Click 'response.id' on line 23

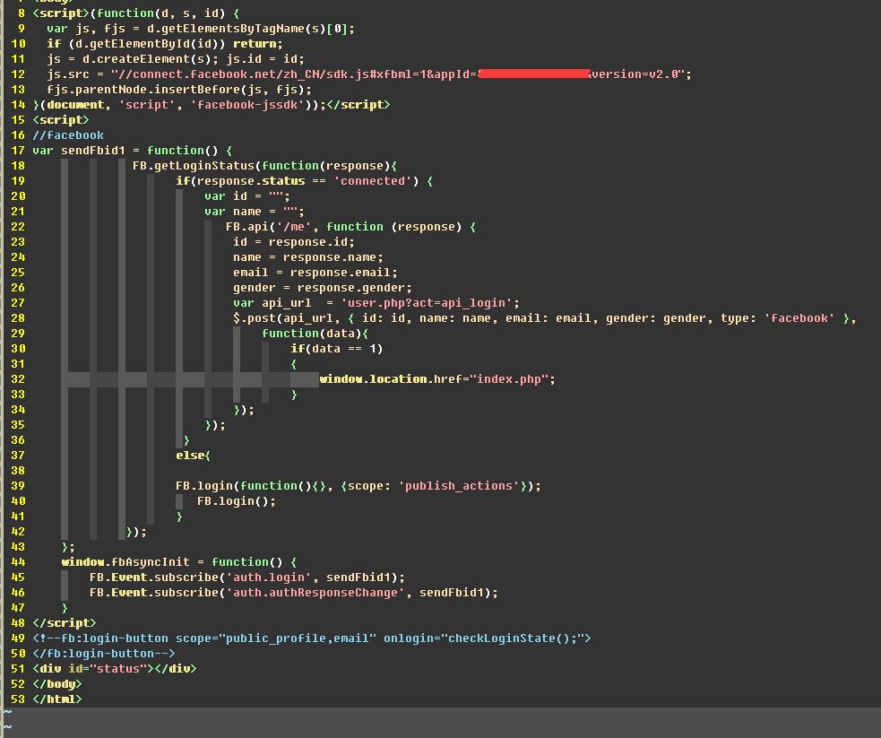tap(308, 241)
